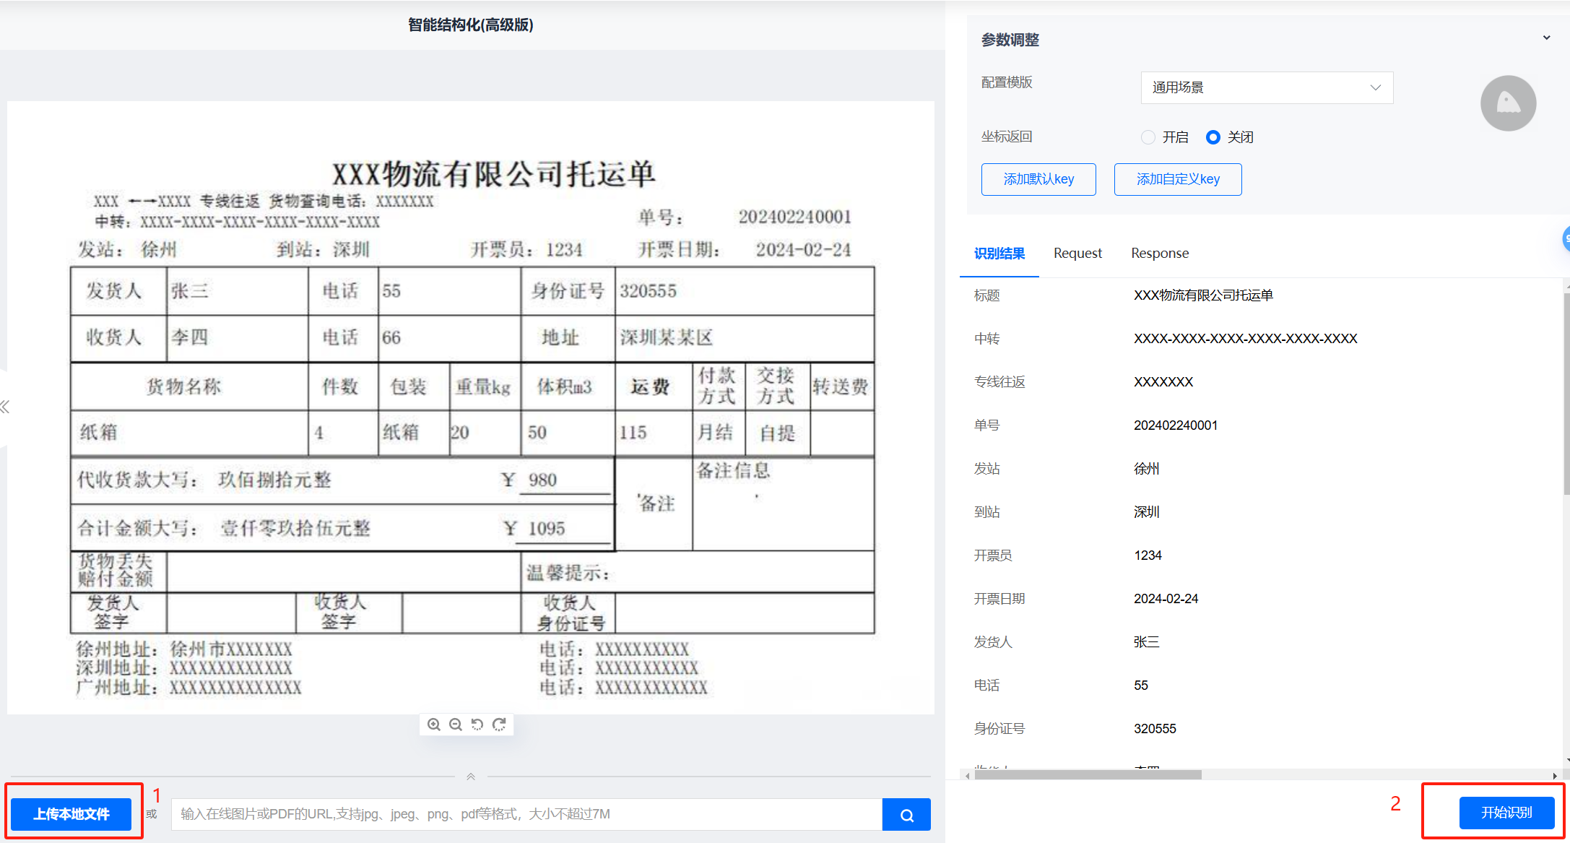This screenshot has height=843, width=1570.
Task: Open the 通用场景 template dropdown
Action: [1266, 87]
